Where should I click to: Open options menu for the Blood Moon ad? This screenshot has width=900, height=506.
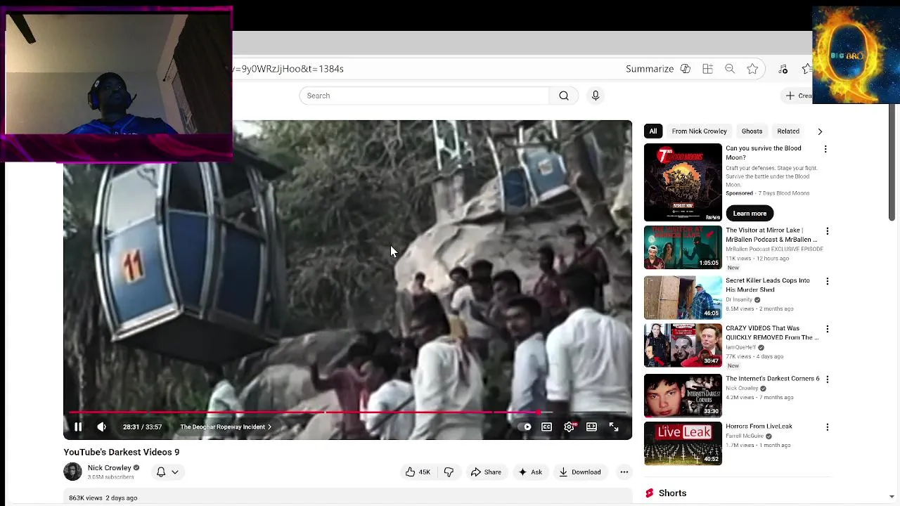tap(825, 149)
